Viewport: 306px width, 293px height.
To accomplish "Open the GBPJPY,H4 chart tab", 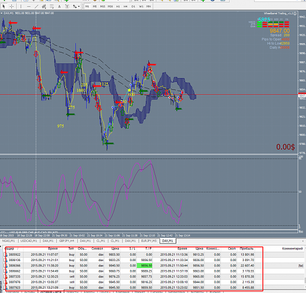I will coord(67,241).
